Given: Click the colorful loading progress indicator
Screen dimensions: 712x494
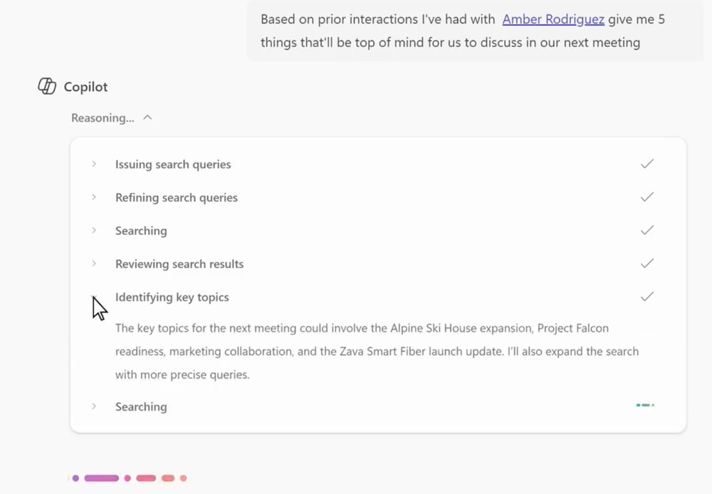Looking at the screenshot, I should (129, 478).
